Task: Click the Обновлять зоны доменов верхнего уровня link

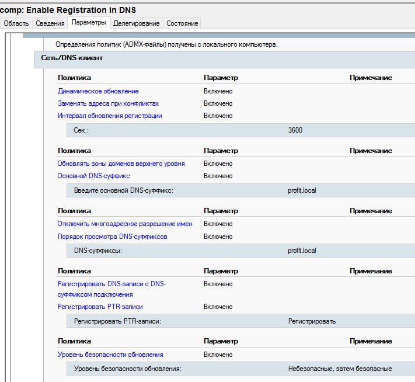Action: (x=121, y=164)
